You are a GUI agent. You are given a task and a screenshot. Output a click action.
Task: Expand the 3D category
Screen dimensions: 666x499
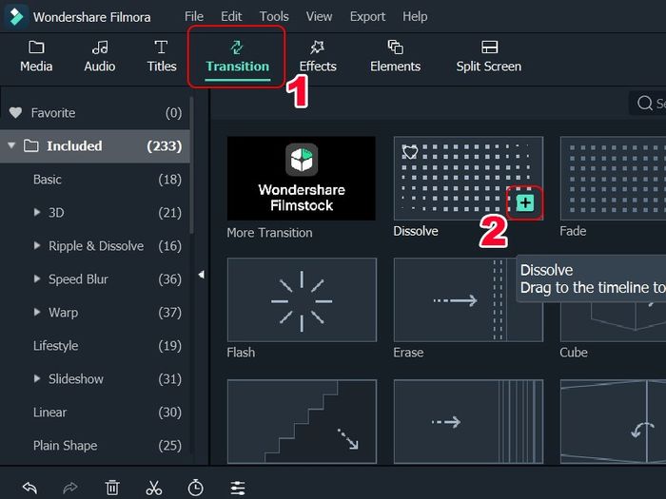click(x=37, y=212)
